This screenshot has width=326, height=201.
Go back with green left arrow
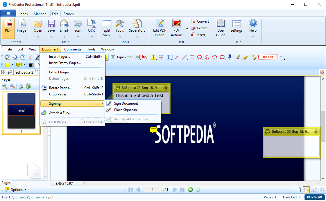click(190, 189)
